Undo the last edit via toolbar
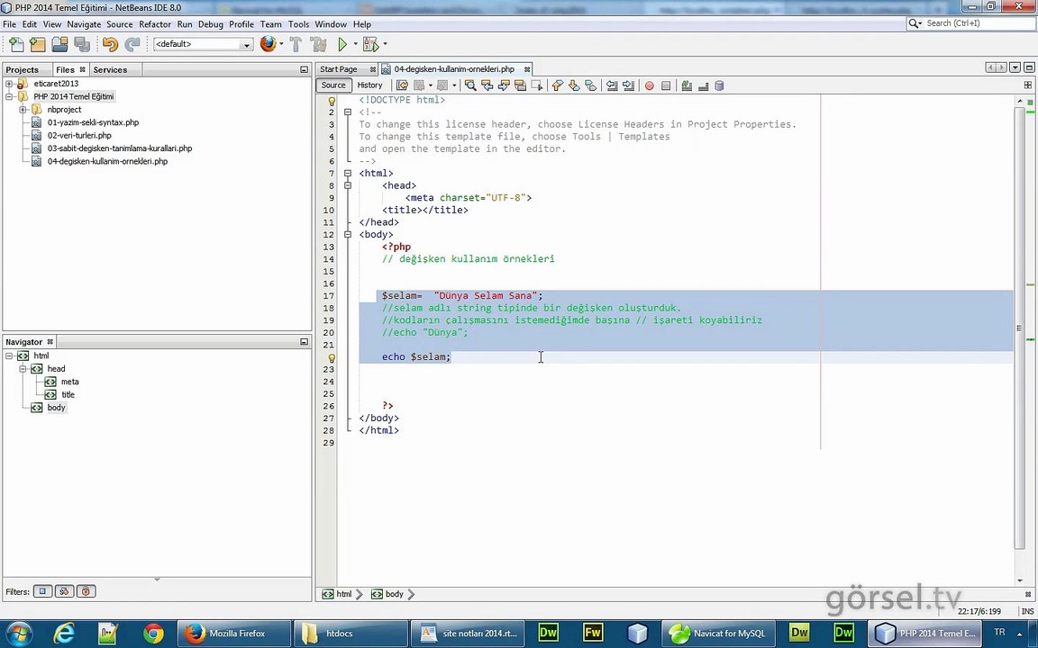This screenshot has height=648, width=1038. 110,44
